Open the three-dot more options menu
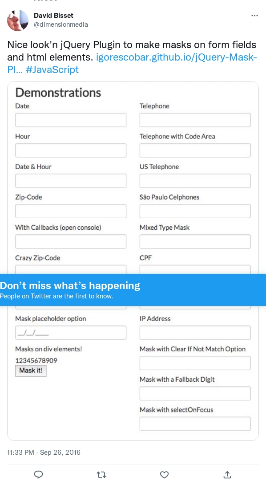266x481 pixels. coord(254,16)
